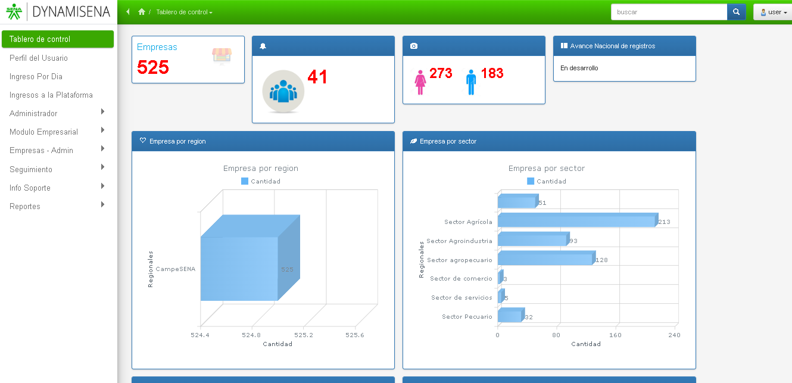Image resolution: width=792 pixels, height=383 pixels.
Task: Expand the Modulo Empresarial submenu
Action: point(57,132)
